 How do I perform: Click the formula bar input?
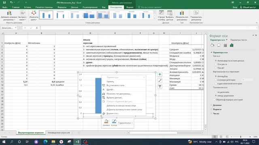click(149, 28)
